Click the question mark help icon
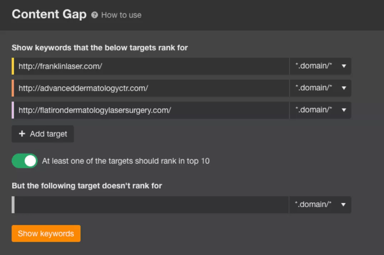Viewport: 384px width, 255px height. (94, 15)
